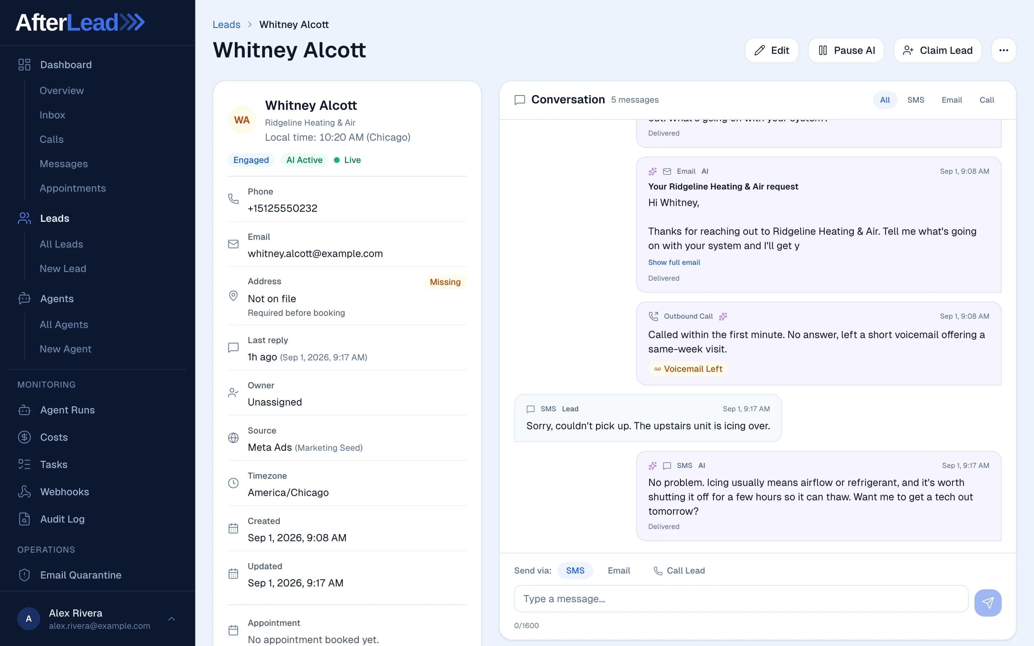This screenshot has height=646, width=1034.
Task: Click the Costs dollar icon
Action: coord(24,437)
